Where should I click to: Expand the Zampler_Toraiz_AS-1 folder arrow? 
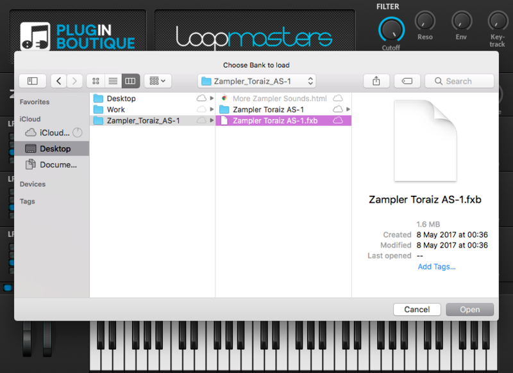pyautogui.click(x=212, y=120)
